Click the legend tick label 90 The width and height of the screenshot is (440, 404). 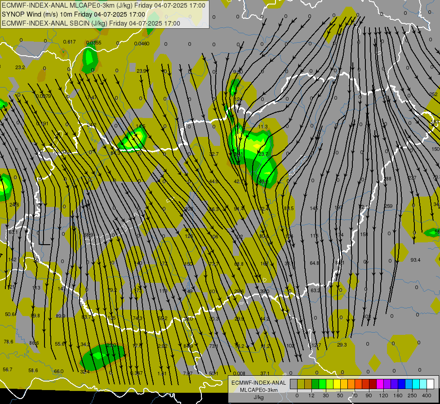pyautogui.click(x=369, y=395)
